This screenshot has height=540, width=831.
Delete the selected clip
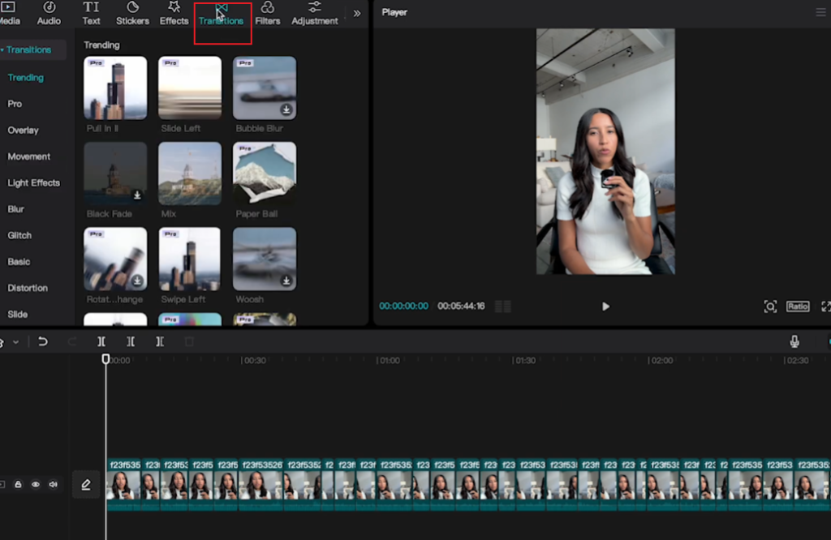pos(189,342)
